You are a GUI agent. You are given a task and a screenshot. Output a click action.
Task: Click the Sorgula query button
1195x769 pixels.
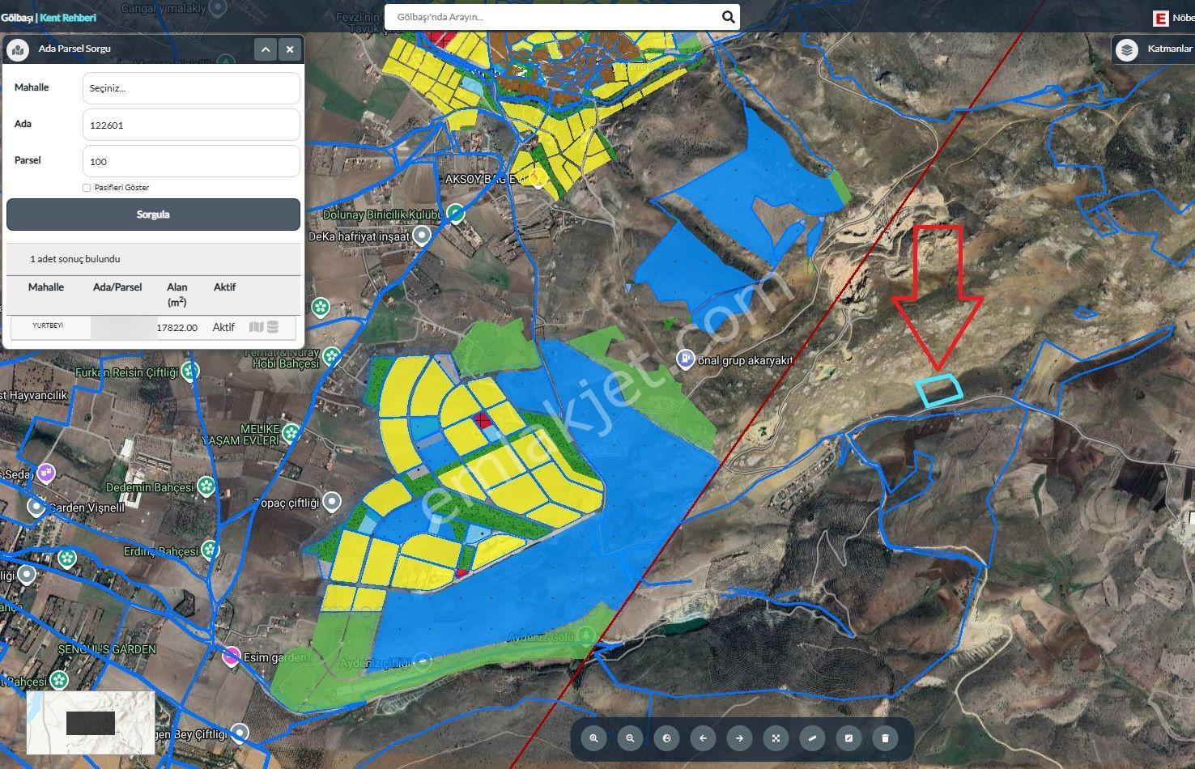coord(153,215)
